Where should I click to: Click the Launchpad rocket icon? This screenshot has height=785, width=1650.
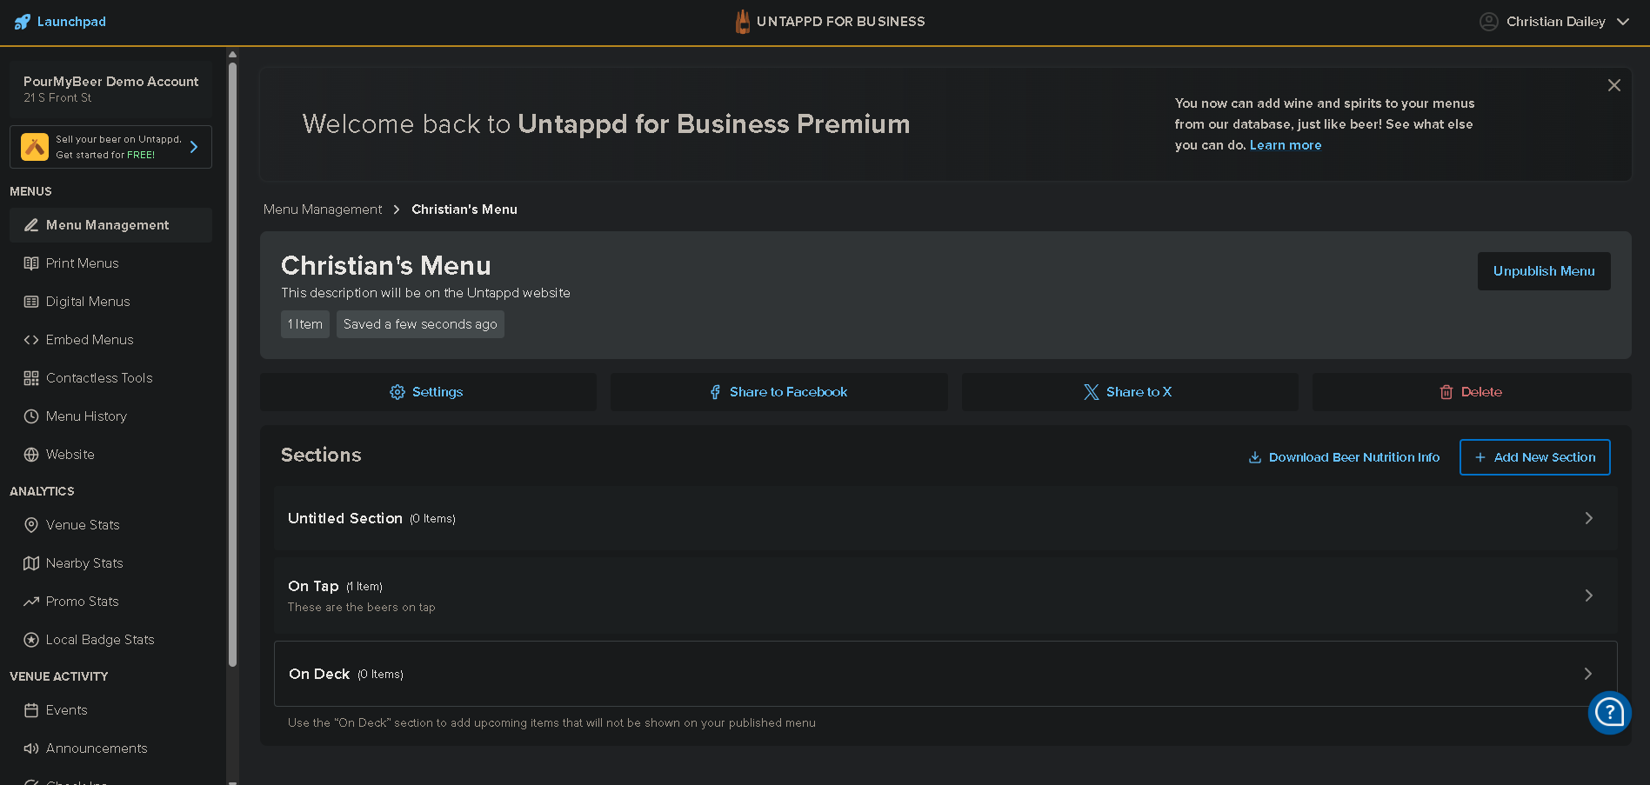pos(22,22)
